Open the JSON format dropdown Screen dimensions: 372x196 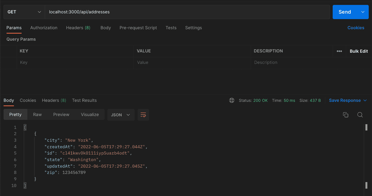pyautogui.click(x=121, y=115)
